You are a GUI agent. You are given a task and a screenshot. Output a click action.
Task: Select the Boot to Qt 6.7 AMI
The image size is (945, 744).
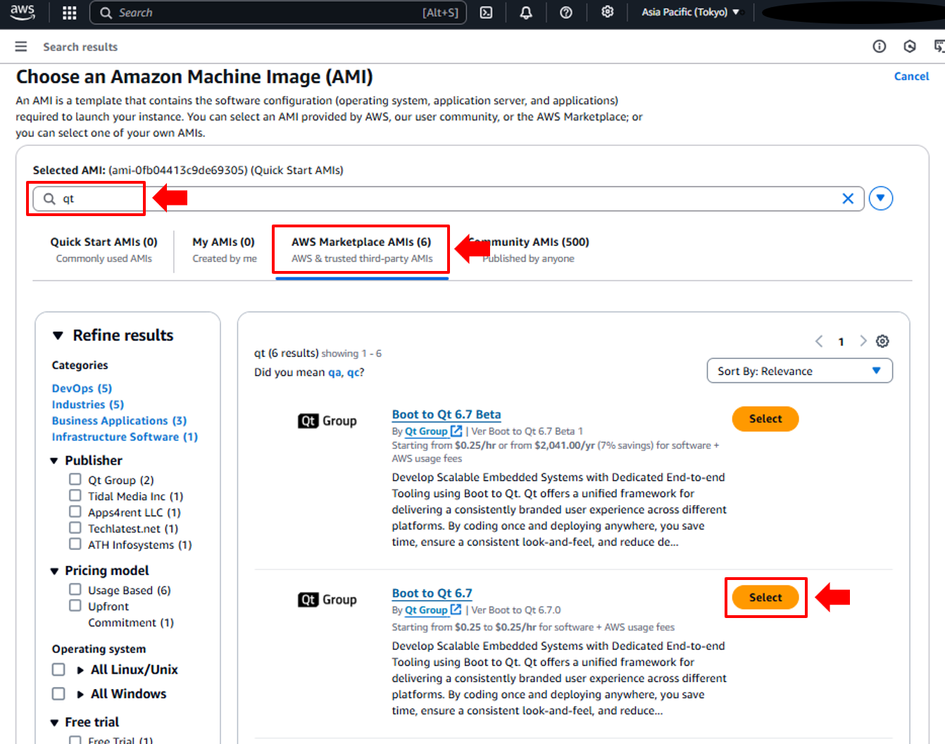(765, 598)
